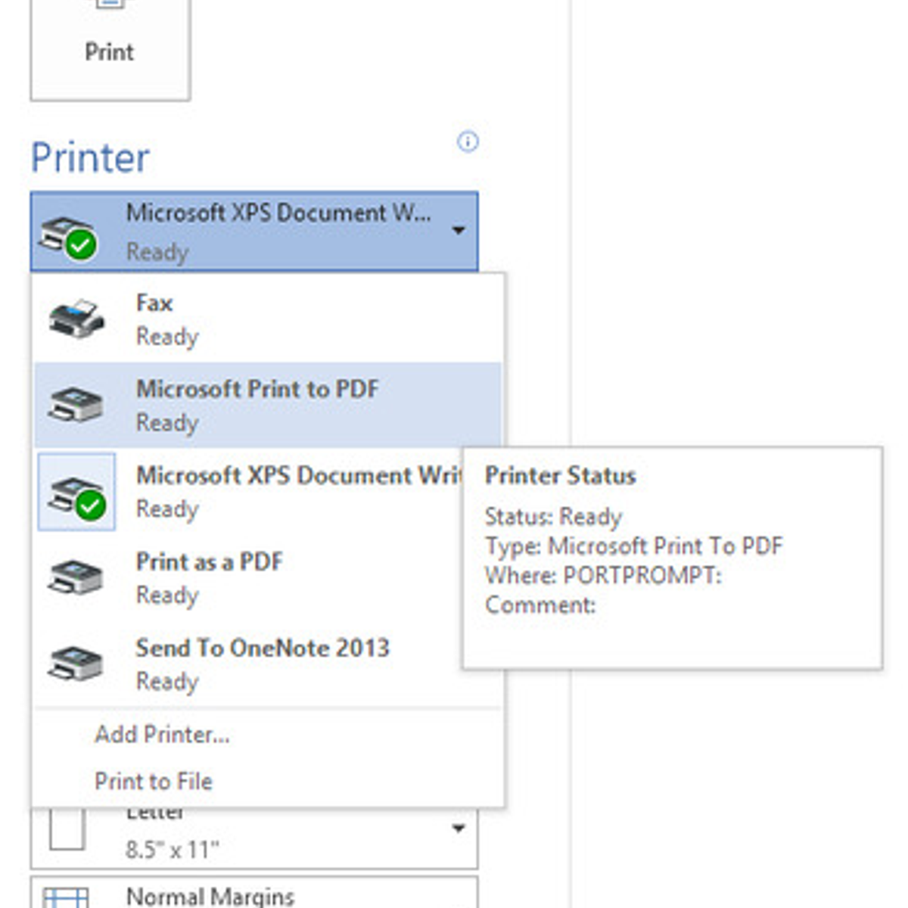Click the printer status info icon

(x=468, y=142)
